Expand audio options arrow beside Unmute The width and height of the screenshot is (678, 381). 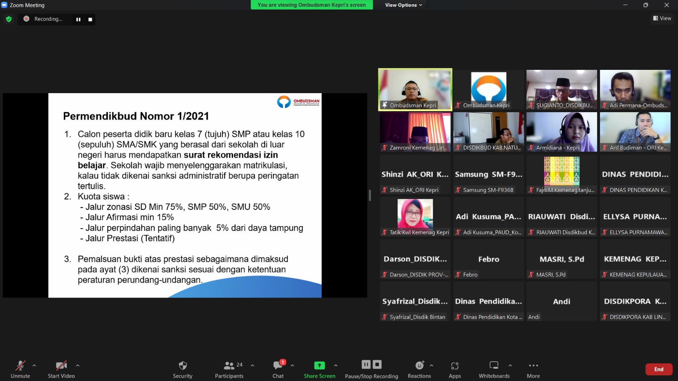point(34,365)
